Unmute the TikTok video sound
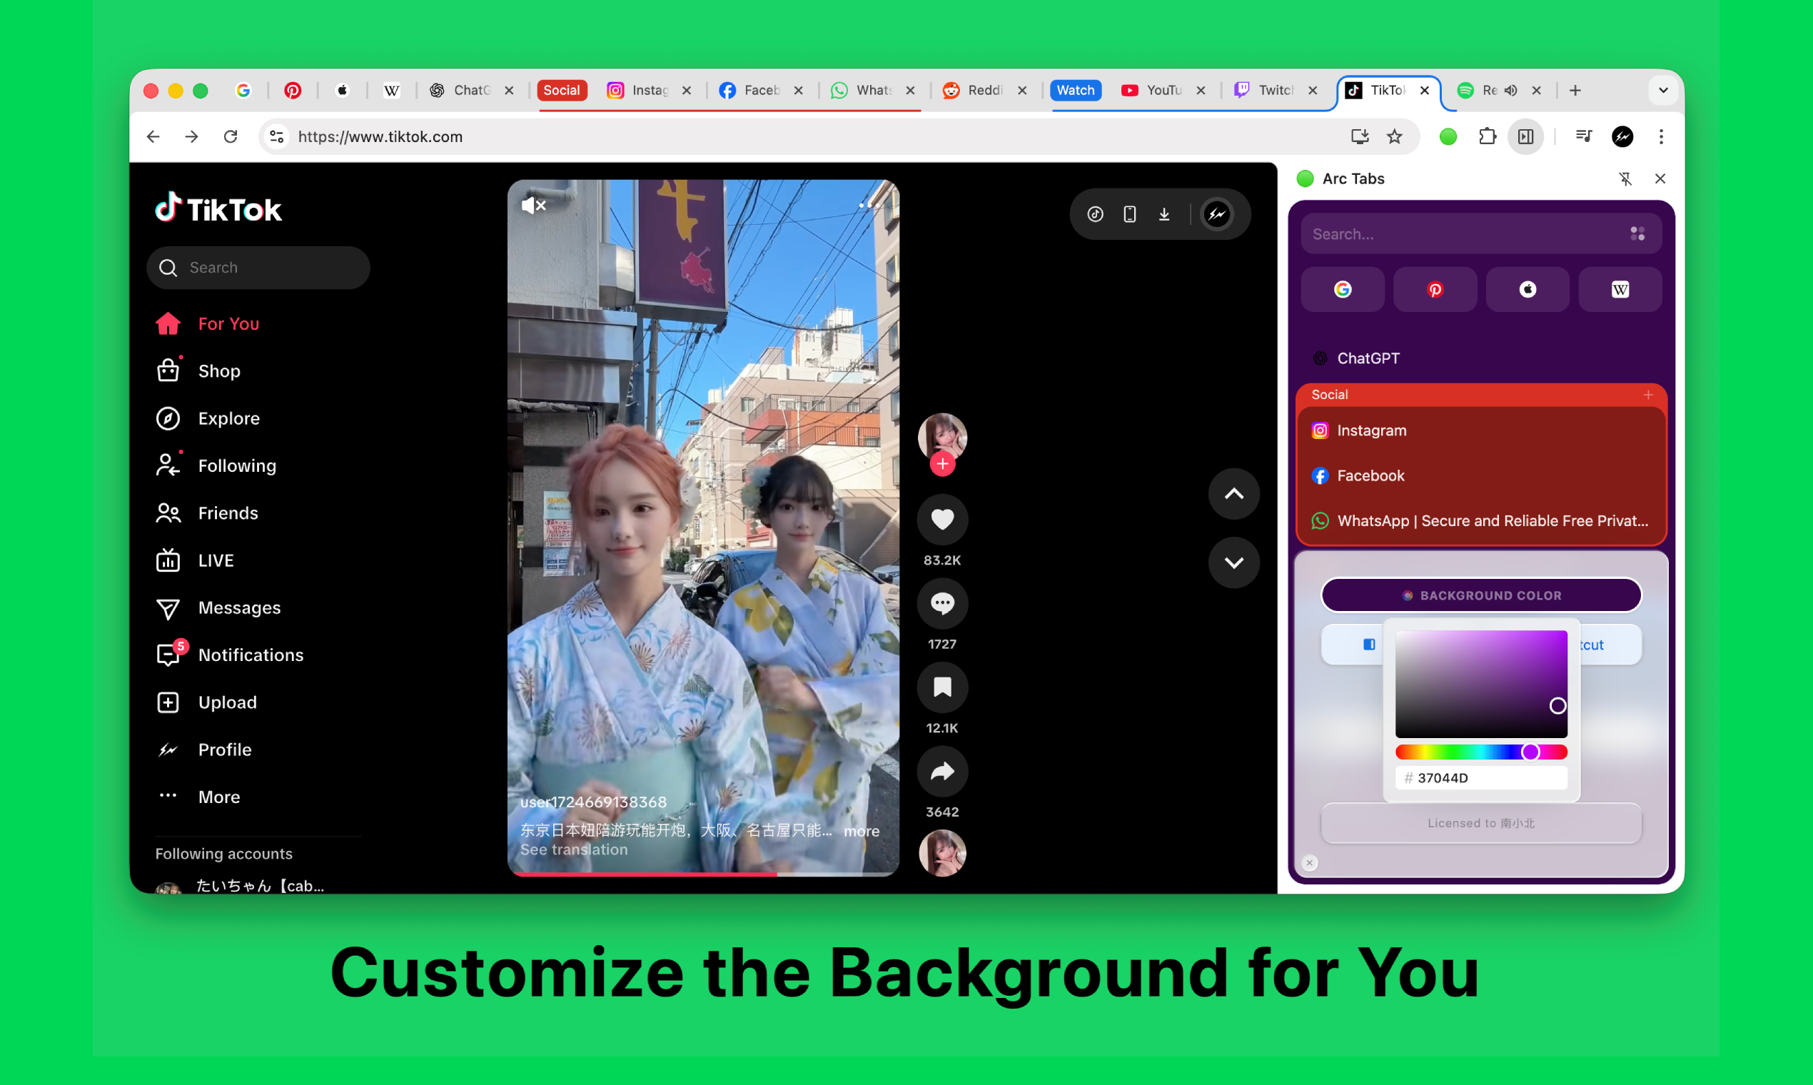The width and height of the screenshot is (1813, 1085). (534, 206)
